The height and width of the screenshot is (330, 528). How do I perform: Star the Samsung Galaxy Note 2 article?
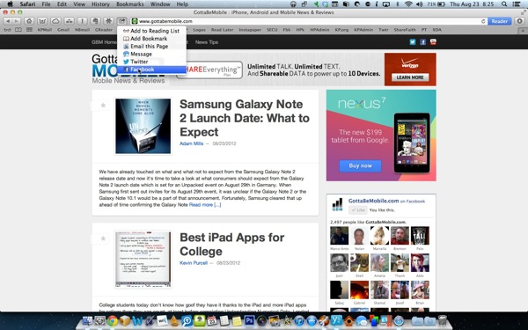tap(103, 106)
